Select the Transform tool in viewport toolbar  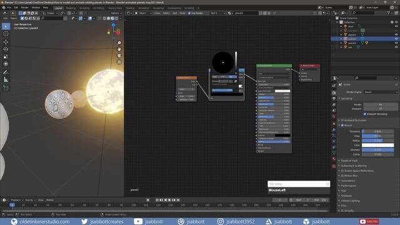(6, 64)
